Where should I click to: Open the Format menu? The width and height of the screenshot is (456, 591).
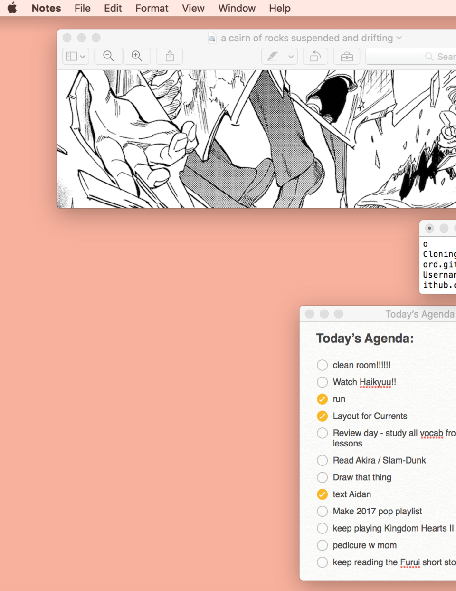[152, 8]
